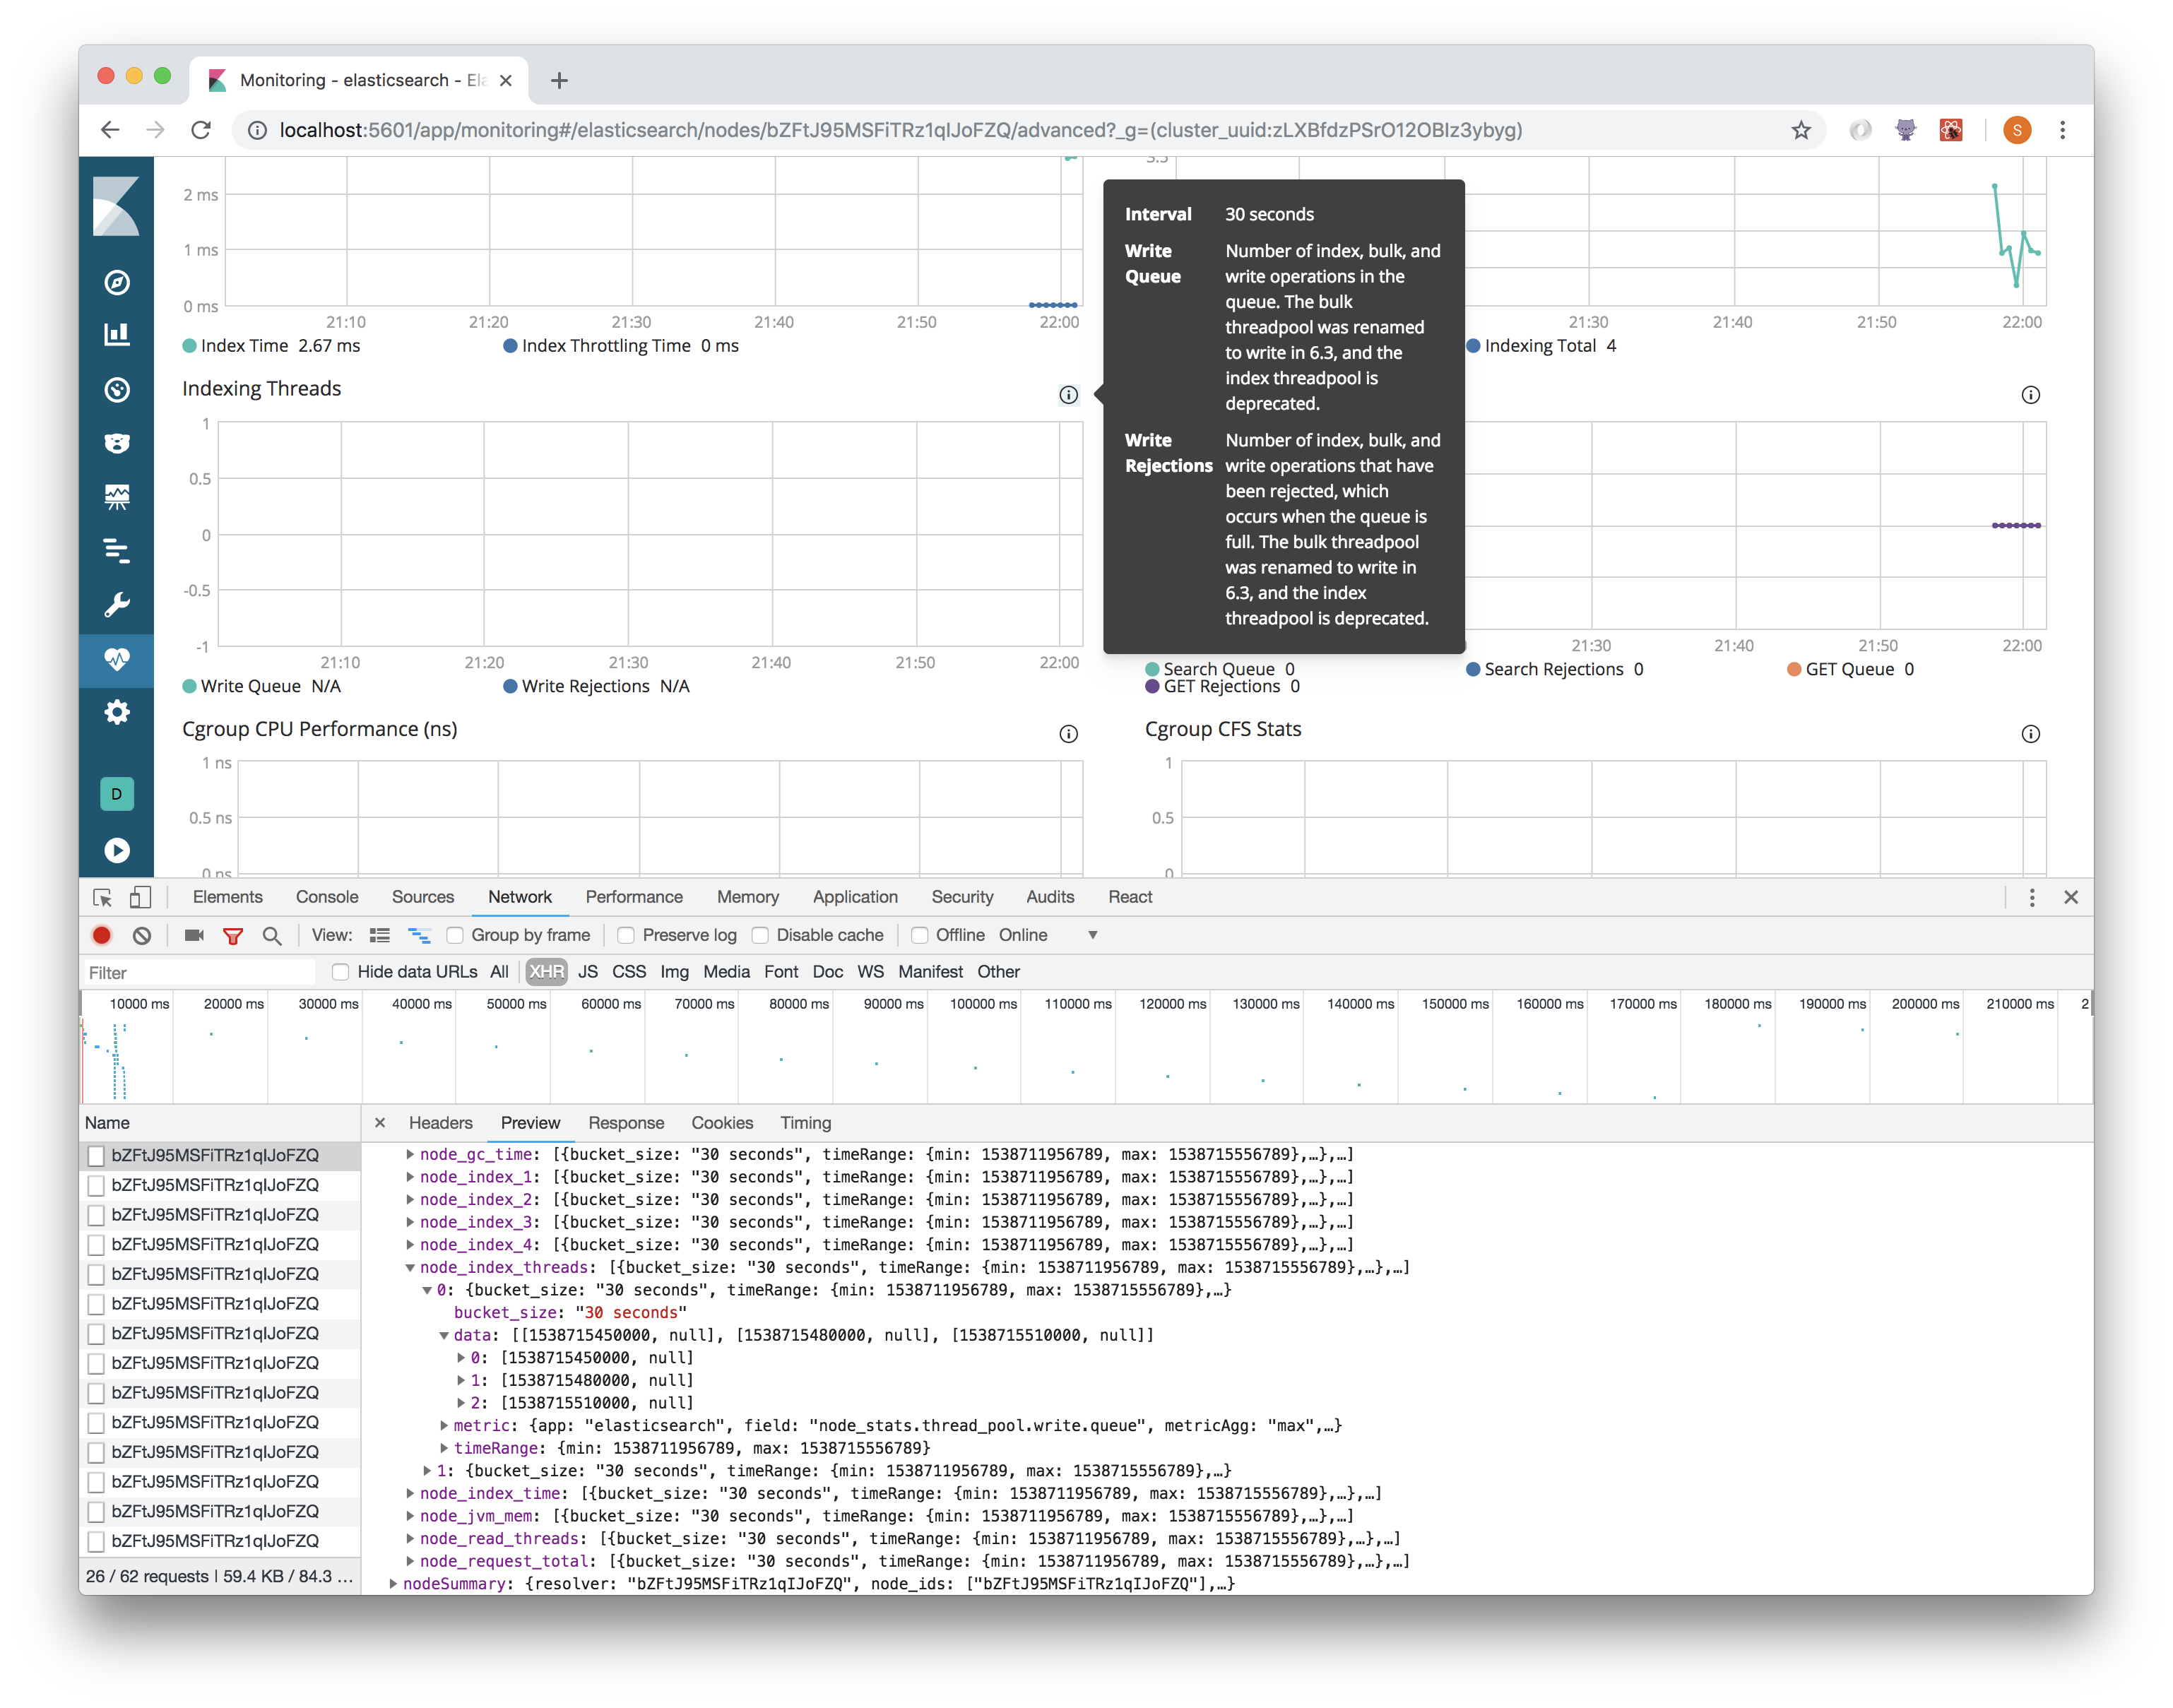2173x1708 pixels.
Task: Open Kibana Discover compass icon
Action: pyautogui.click(x=117, y=282)
